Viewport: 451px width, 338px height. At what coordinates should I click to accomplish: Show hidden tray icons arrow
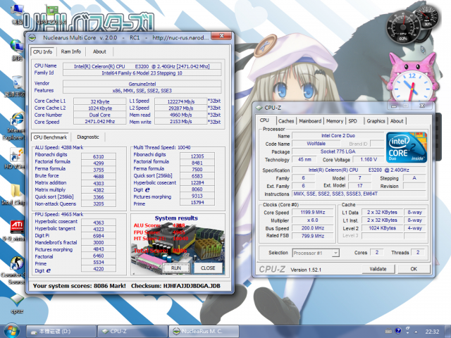[416, 332]
